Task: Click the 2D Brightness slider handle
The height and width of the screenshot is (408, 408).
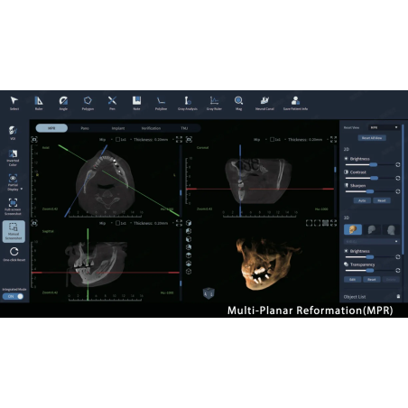Action: coord(373,165)
